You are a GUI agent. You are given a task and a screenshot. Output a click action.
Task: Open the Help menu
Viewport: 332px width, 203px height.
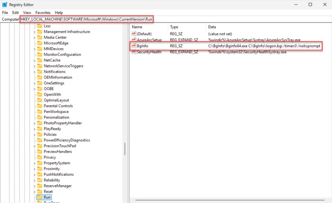click(x=59, y=13)
